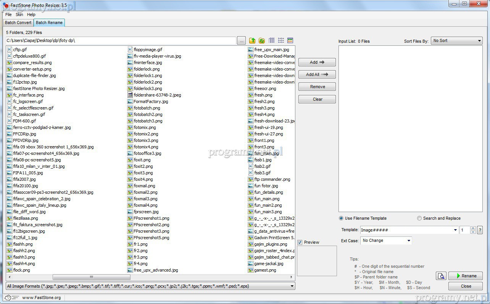
Task: Select fastStone Photo Resizer.jpg in file list
Action: coord(39,88)
